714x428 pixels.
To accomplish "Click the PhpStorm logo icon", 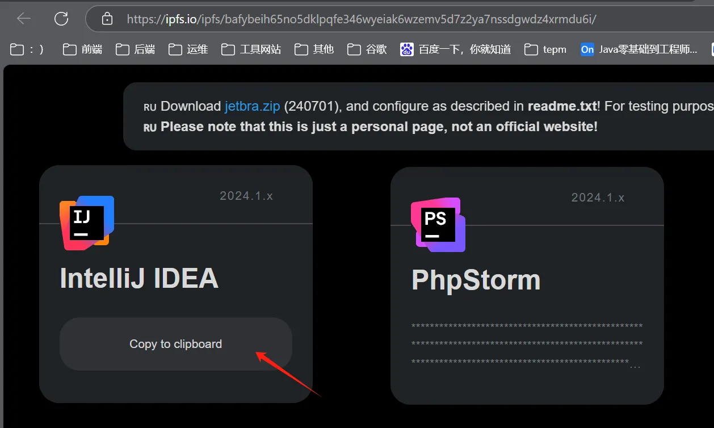I will 438,225.
